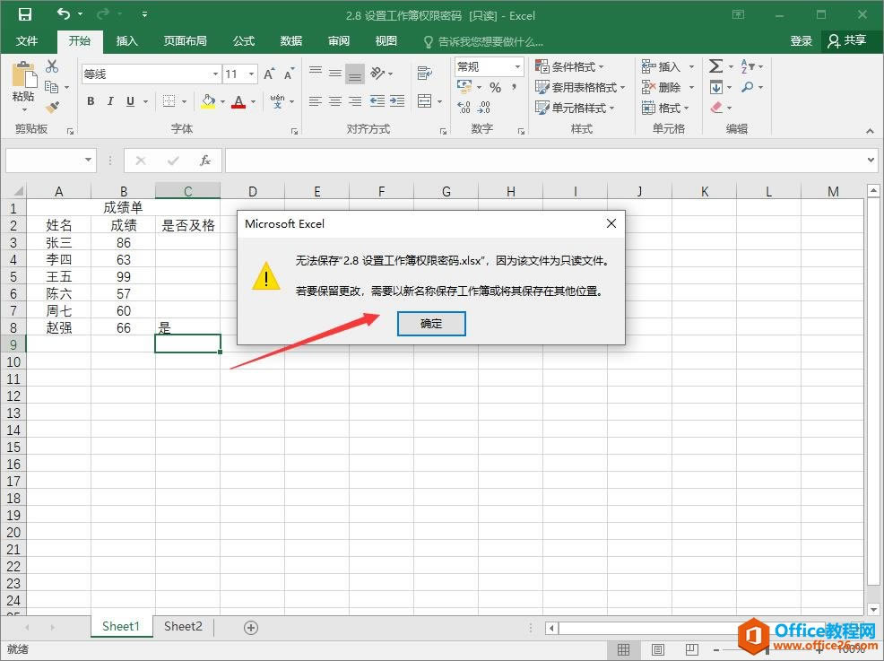Click the Percent Style (%) icon
The image size is (884, 661).
[x=496, y=87]
